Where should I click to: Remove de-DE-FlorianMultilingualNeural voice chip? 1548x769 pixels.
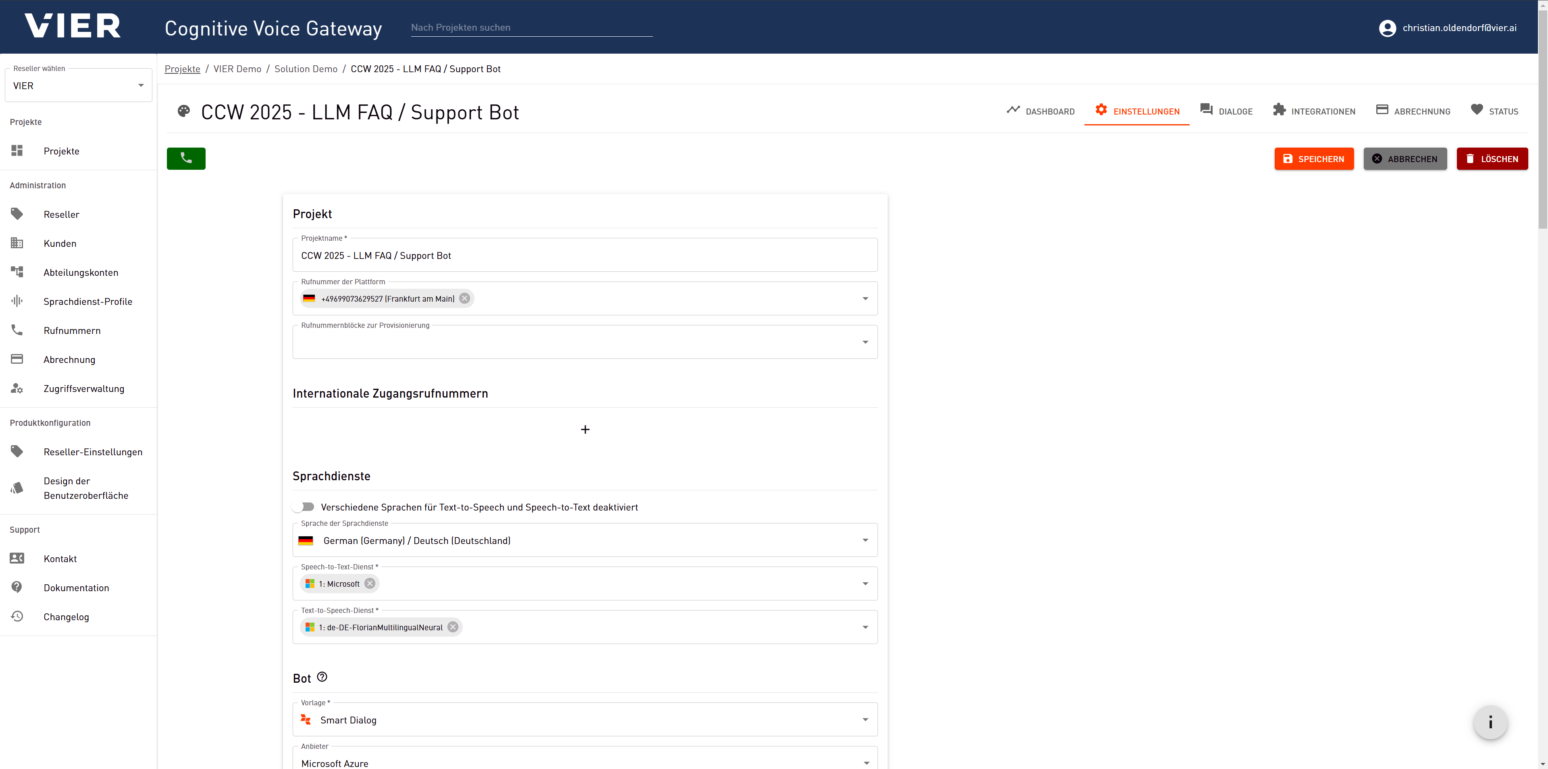click(453, 627)
